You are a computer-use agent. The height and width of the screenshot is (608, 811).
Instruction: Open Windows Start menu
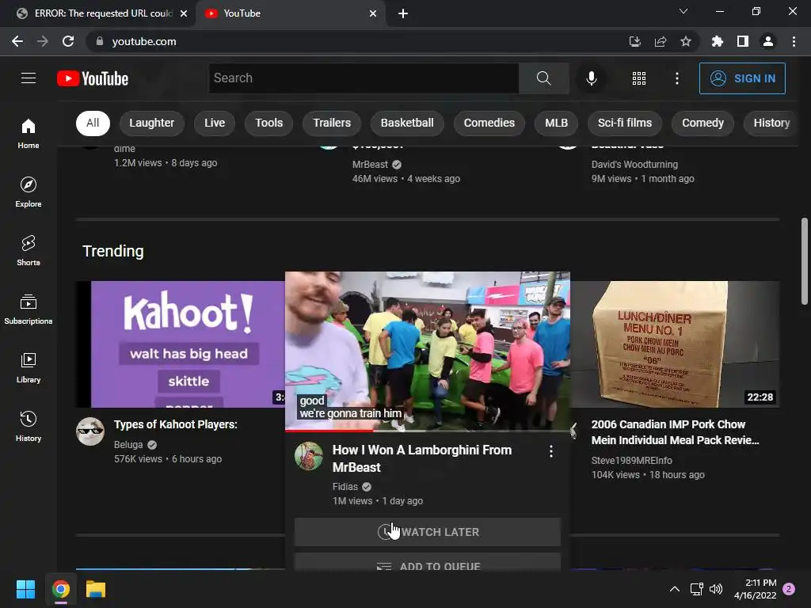(25, 589)
